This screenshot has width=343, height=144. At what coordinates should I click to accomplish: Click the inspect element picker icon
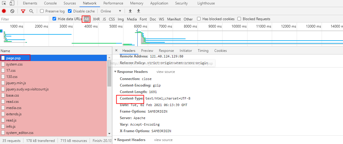pyautogui.click(x=4, y=3)
